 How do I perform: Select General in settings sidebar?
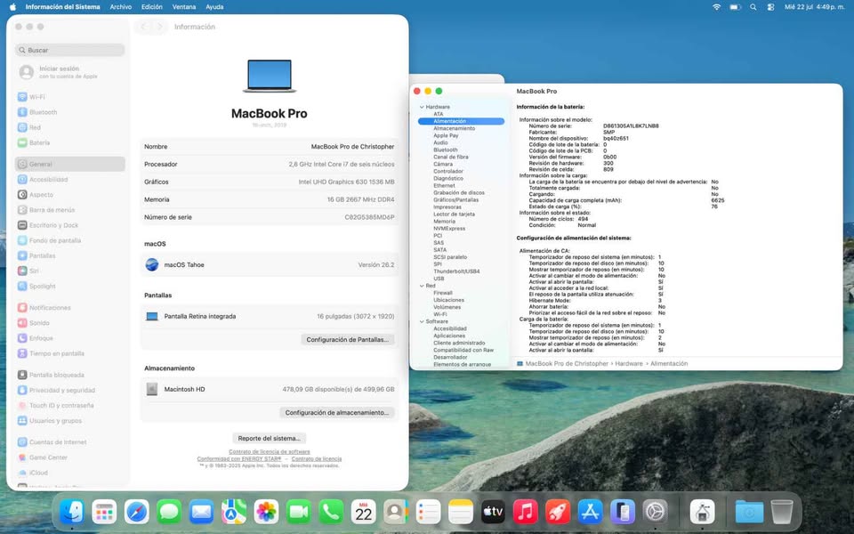point(70,164)
